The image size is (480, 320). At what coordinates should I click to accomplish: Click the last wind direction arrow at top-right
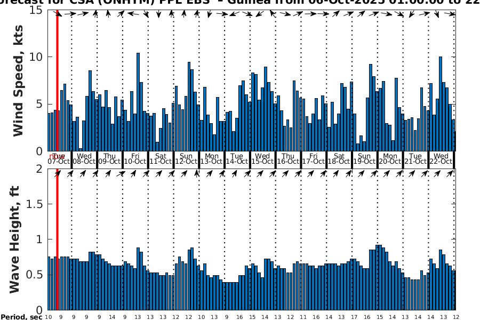[451, 14]
